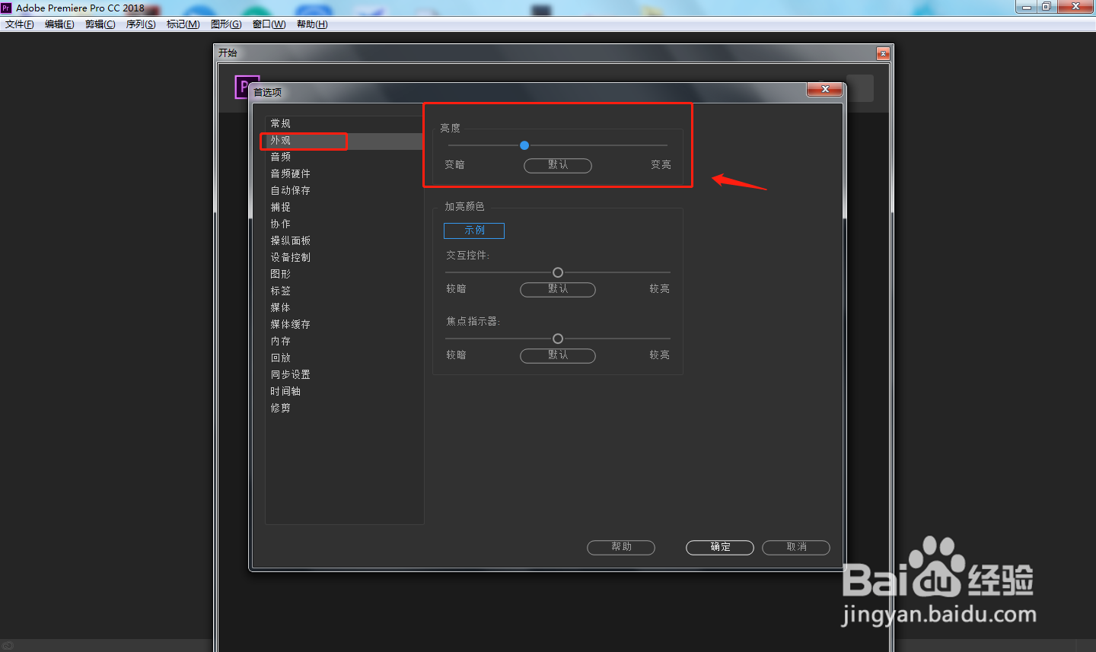Select 协作 preferences category
This screenshot has width=1096, height=652.
coord(344,224)
